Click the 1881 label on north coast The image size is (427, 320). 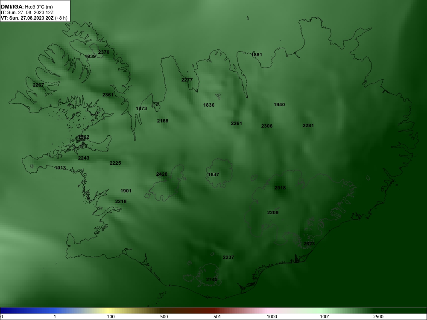pos(257,55)
